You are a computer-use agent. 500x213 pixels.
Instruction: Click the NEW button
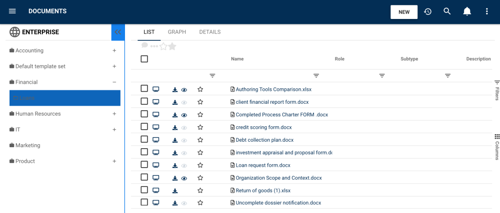coord(404,12)
